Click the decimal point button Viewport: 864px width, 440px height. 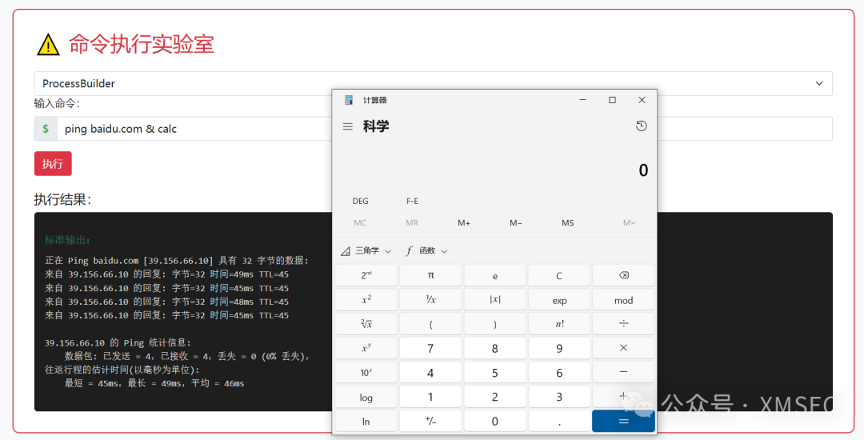(x=559, y=422)
